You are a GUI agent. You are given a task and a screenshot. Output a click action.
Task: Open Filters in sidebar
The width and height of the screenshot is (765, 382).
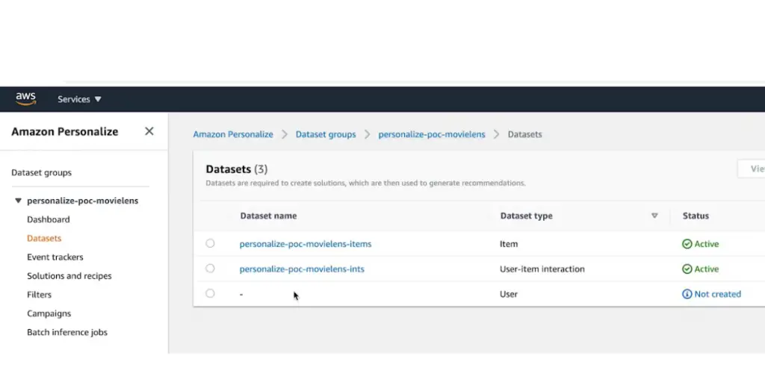39,294
